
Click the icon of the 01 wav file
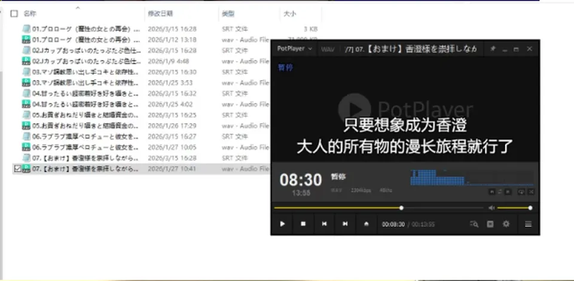(26, 39)
